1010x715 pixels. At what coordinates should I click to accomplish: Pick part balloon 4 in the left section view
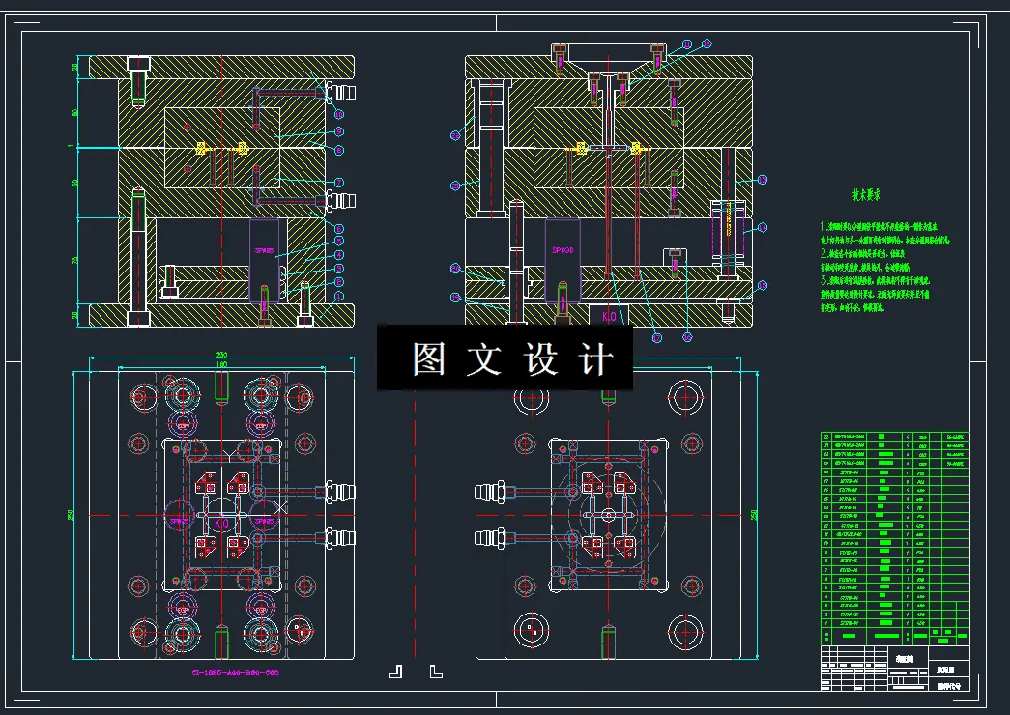point(339,255)
